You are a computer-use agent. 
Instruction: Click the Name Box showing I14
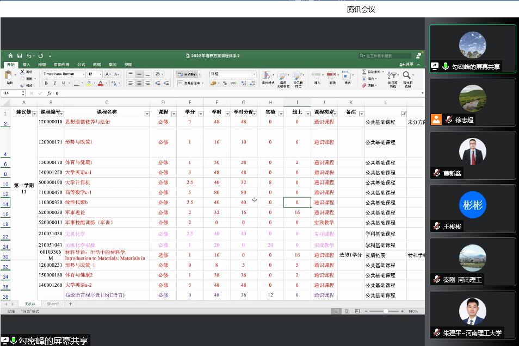[x=11, y=93]
